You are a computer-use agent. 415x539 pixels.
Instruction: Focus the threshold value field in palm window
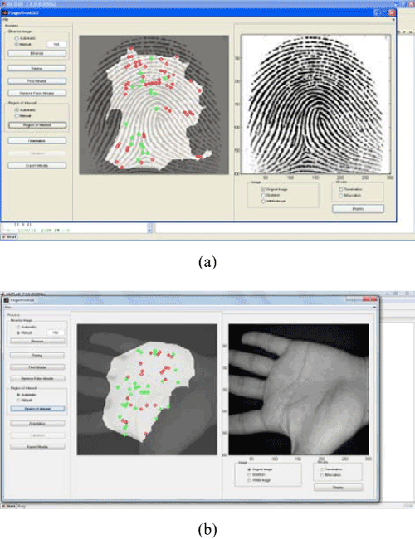point(56,333)
